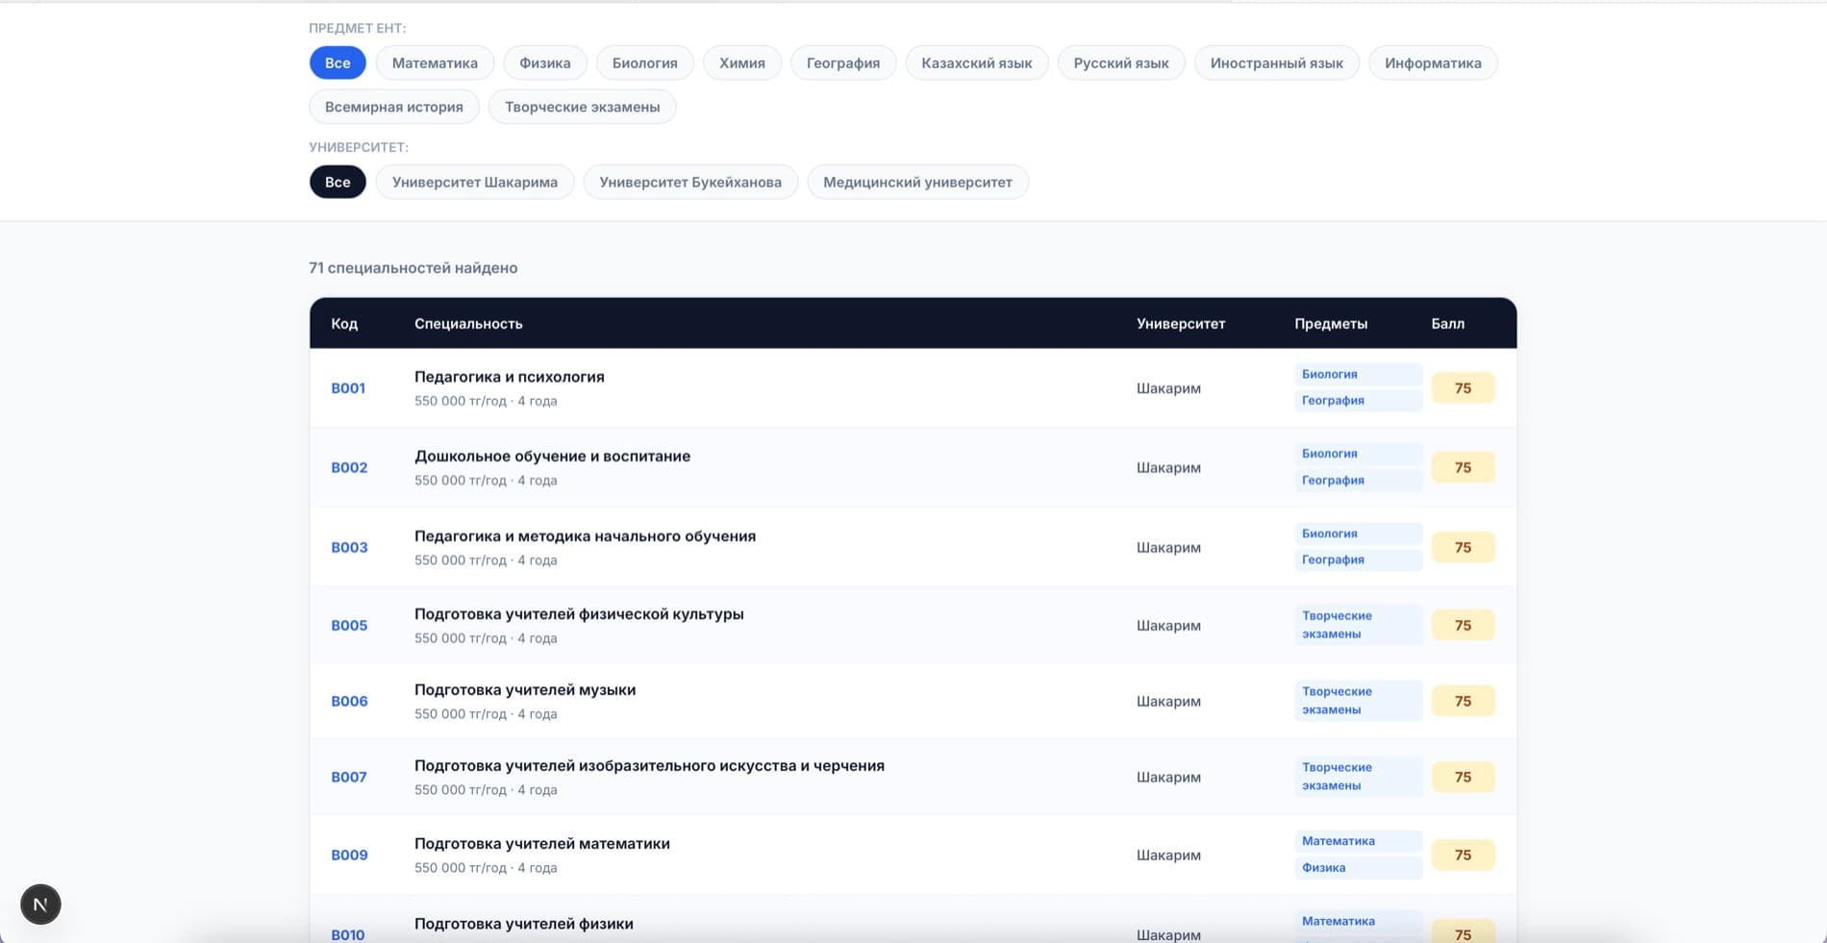The width and height of the screenshot is (1827, 943).
Task: Filter by subject Химия
Action: pos(742,63)
